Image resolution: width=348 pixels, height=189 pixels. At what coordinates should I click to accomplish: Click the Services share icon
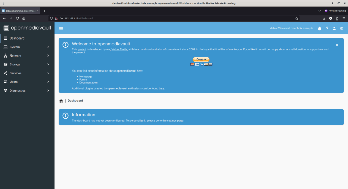pyautogui.click(x=5, y=73)
